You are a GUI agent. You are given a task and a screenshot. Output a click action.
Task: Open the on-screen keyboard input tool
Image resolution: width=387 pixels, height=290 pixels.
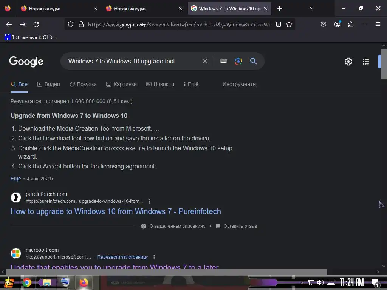(x=223, y=61)
